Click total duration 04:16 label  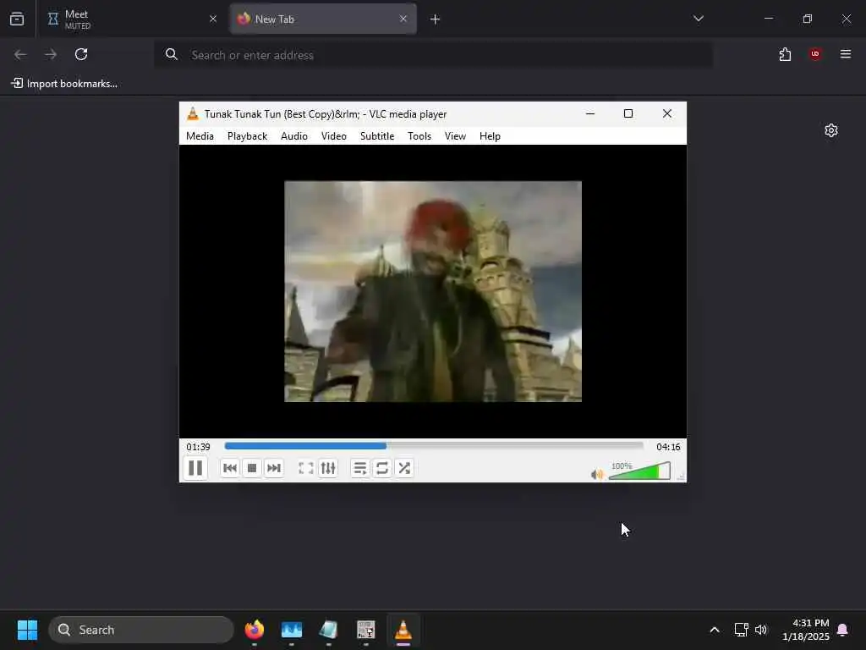tap(668, 447)
